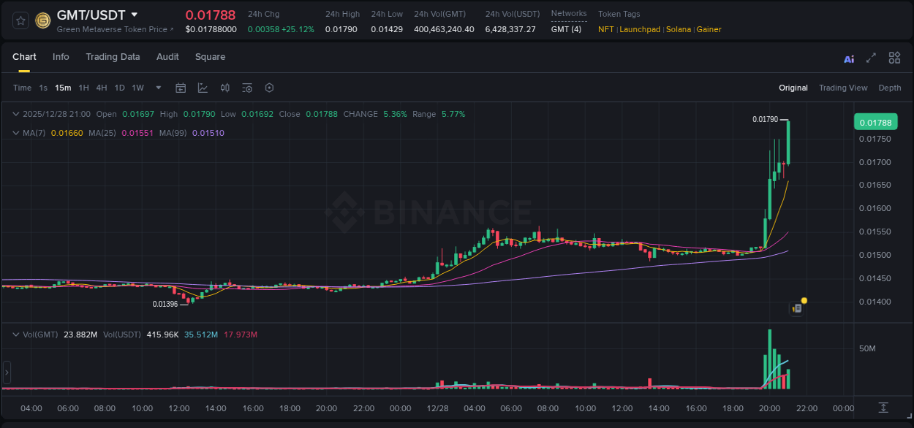Click the candlestick display icon
This screenshot has height=428, width=914.
226,87
